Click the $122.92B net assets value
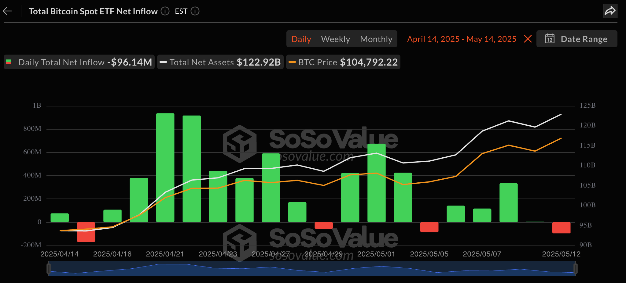The width and height of the screenshot is (626, 283). (259, 62)
